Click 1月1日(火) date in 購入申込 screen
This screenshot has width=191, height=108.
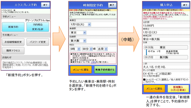pos(150,33)
